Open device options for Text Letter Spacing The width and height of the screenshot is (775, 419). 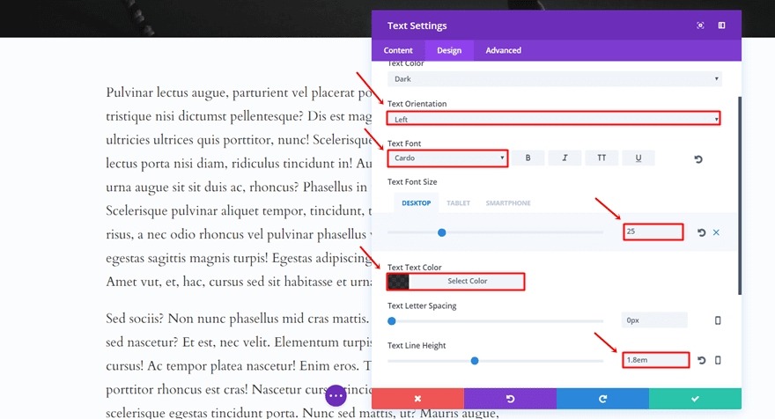(718, 320)
